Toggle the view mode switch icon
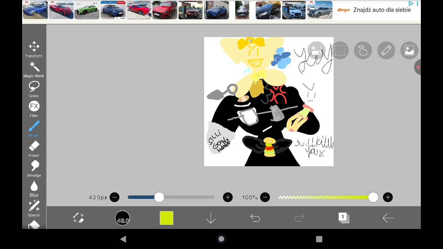This screenshot has width=443, height=249. point(316,50)
